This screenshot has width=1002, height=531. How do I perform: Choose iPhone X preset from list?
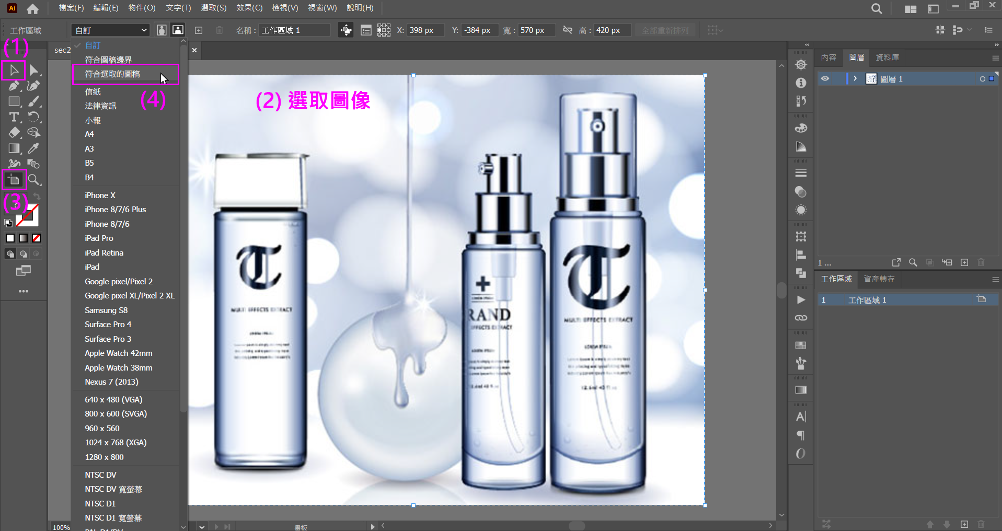tap(100, 195)
